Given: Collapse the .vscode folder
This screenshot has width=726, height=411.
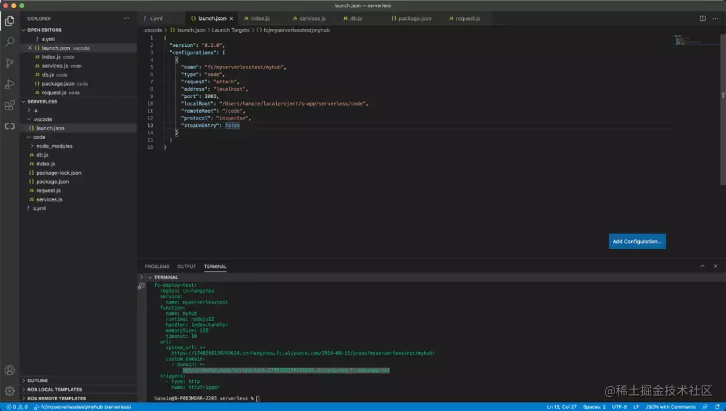Looking at the screenshot, I should (29, 119).
